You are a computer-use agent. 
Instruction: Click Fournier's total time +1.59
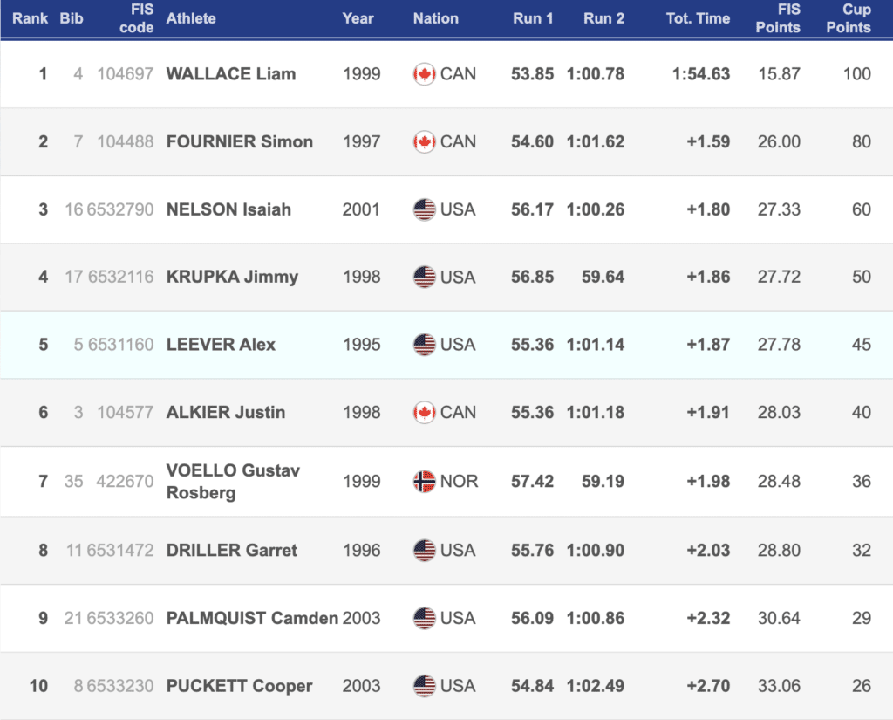tap(708, 141)
